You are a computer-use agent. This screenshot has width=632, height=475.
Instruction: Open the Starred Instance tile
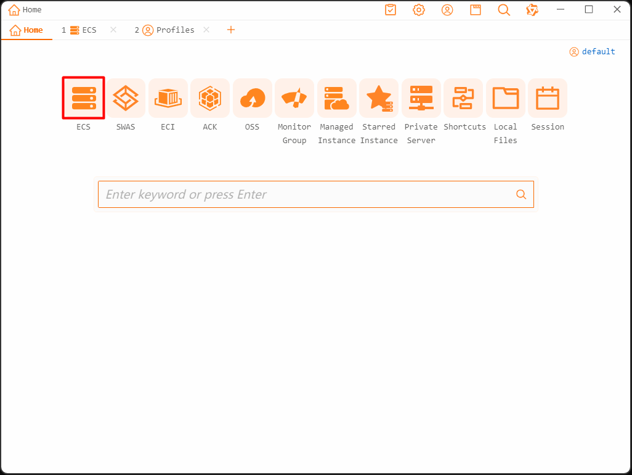tap(379, 98)
